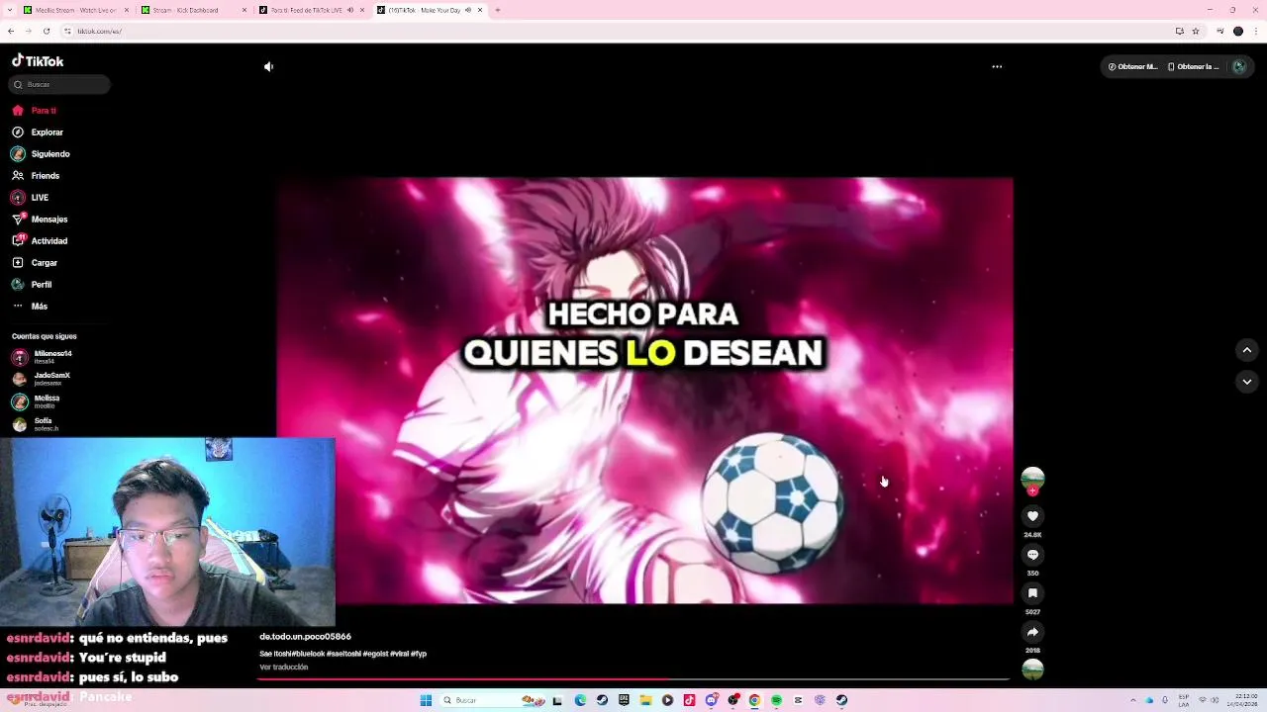Open followed account Milionesz14

42,357
